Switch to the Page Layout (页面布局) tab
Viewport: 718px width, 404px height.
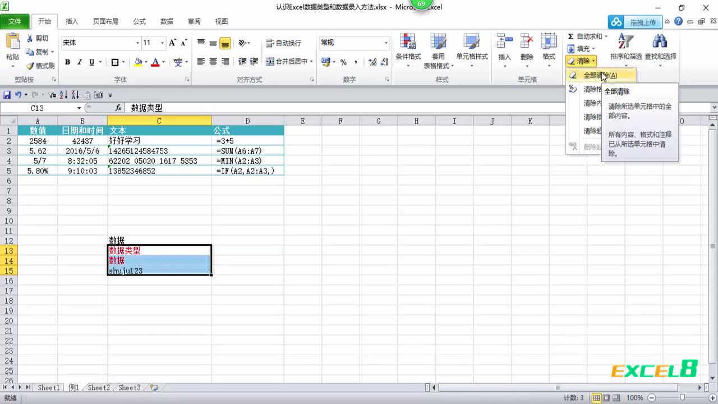[105, 21]
